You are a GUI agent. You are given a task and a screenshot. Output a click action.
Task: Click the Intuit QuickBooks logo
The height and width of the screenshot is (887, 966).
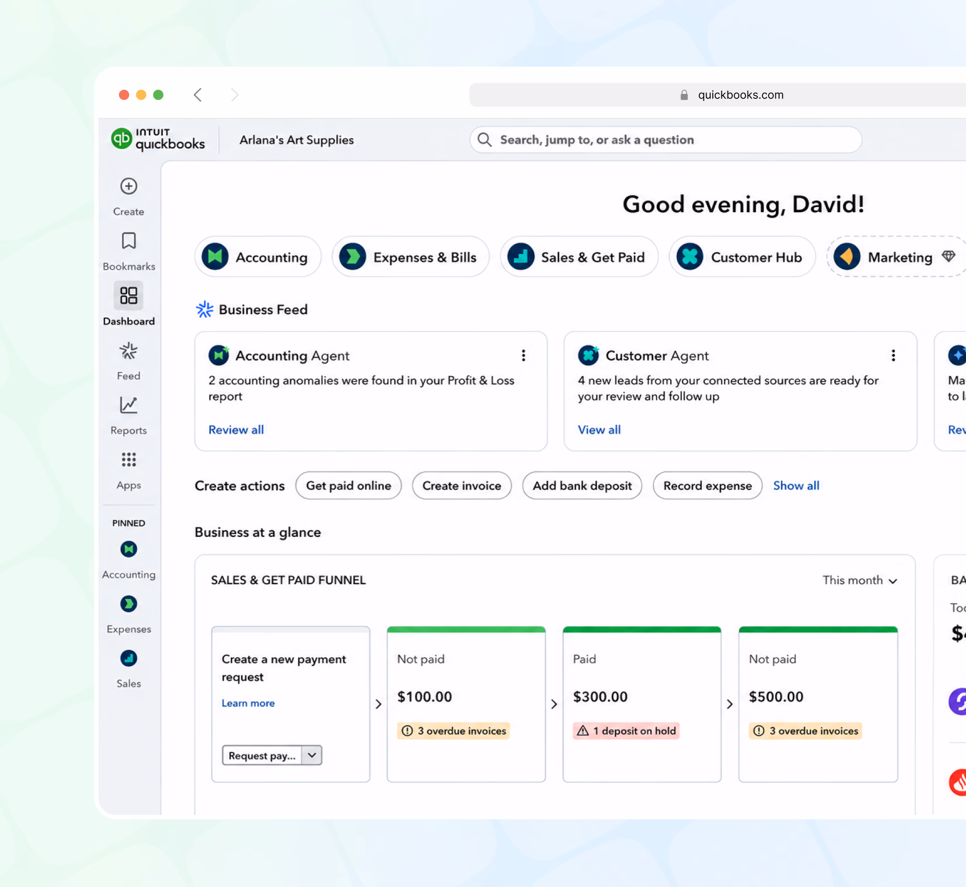click(158, 139)
